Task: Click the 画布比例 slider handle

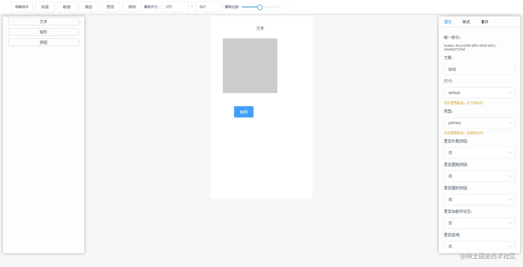Action: [x=260, y=7]
